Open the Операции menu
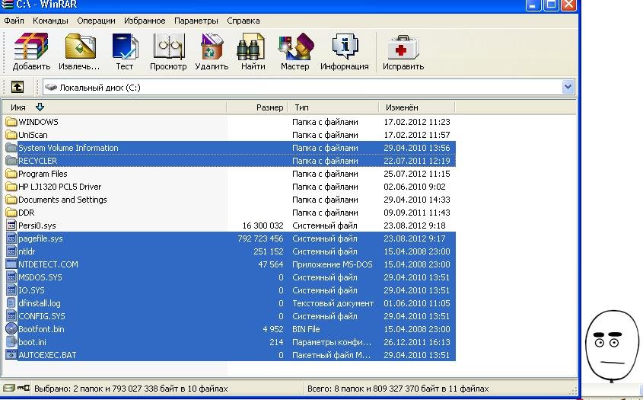 point(96,21)
